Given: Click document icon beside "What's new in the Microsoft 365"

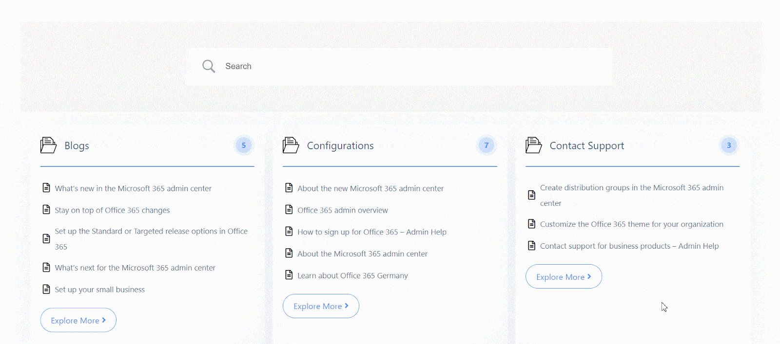Looking at the screenshot, I should [46, 188].
